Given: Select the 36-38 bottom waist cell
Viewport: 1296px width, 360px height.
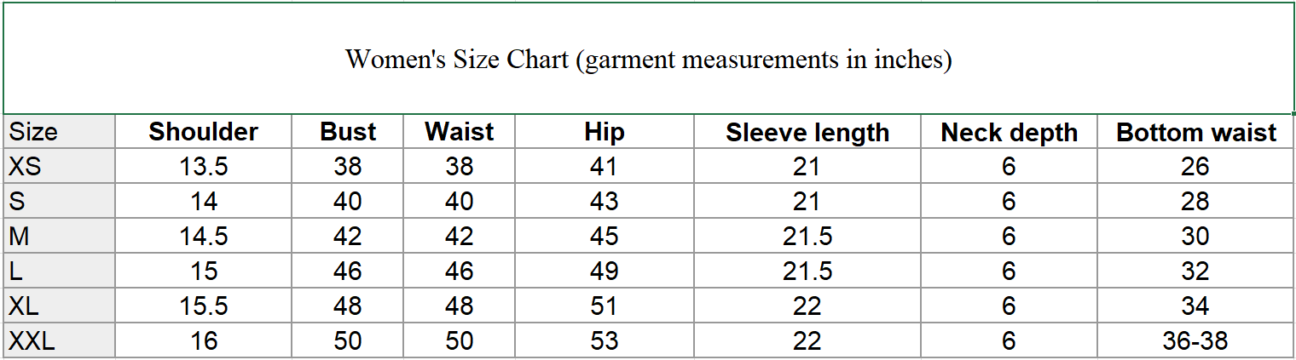Looking at the screenshot, I should pyautogui.click(x=1195, y=341).
